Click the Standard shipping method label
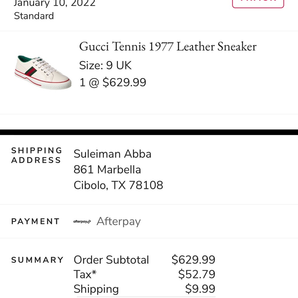 34,16
